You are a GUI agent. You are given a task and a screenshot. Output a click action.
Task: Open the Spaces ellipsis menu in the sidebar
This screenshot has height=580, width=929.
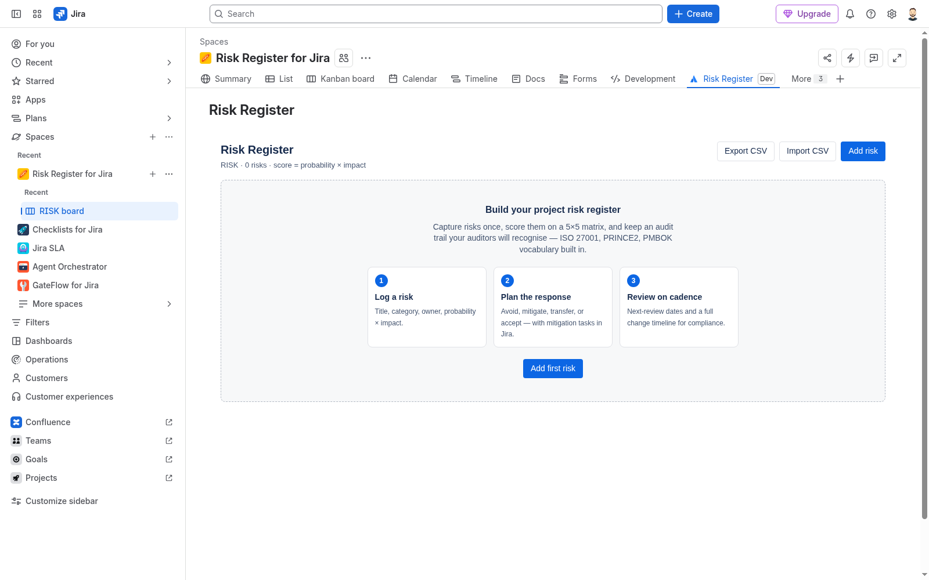click(169, 137)
